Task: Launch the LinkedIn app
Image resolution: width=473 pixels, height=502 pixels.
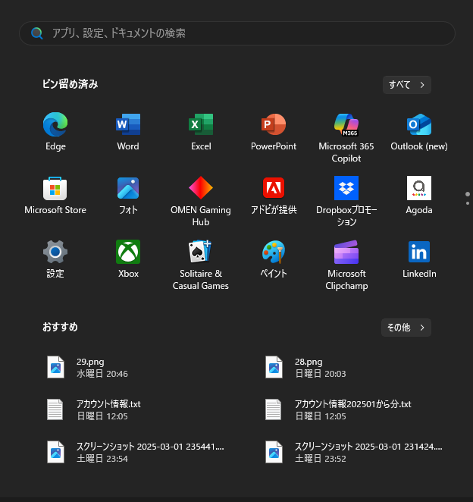Action: [x=419, y=259]
